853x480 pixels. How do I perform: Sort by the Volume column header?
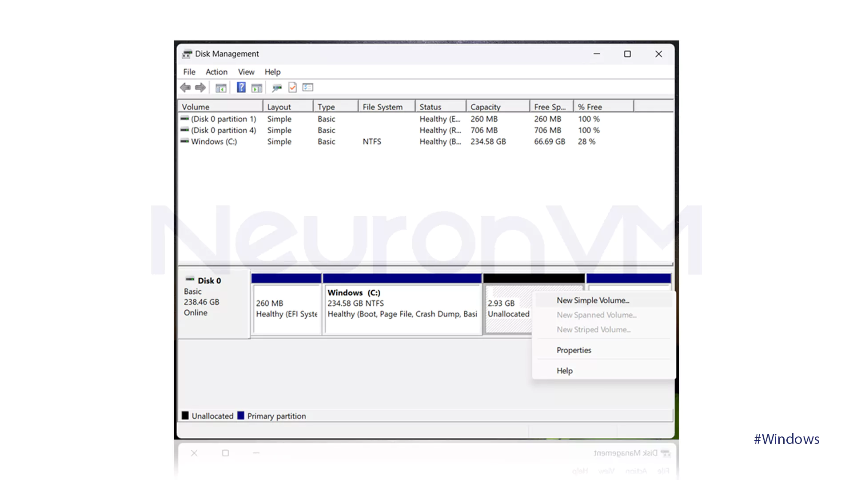(x=220, y=107)
